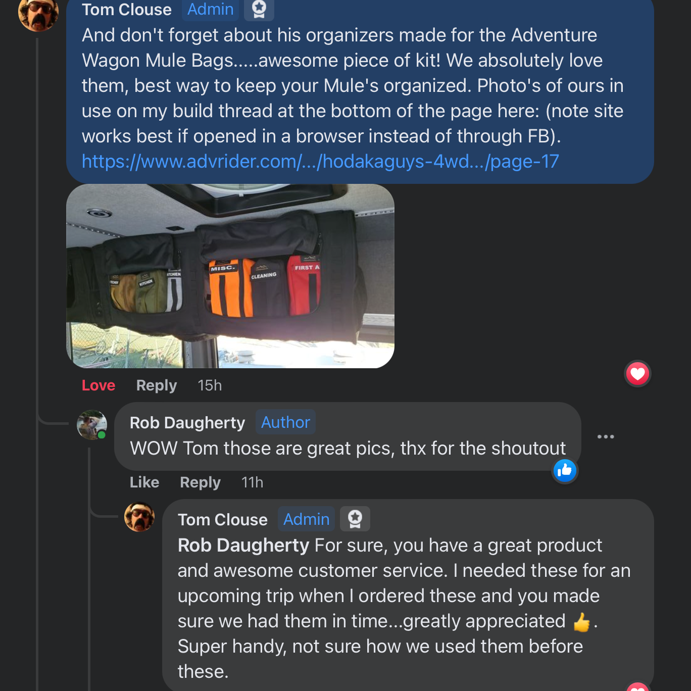691x691 pixels.
Task: Click the badge icon in Tom's bottom reply
Action: (x=355, y=519)
